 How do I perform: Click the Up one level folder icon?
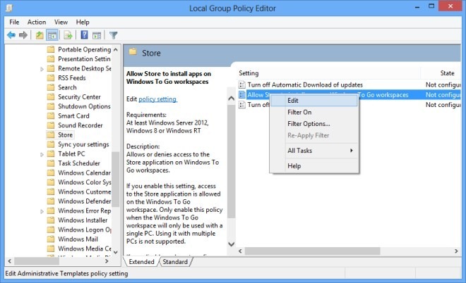(40, 36)
